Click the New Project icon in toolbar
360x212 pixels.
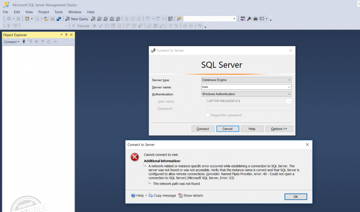coord(27,19)
